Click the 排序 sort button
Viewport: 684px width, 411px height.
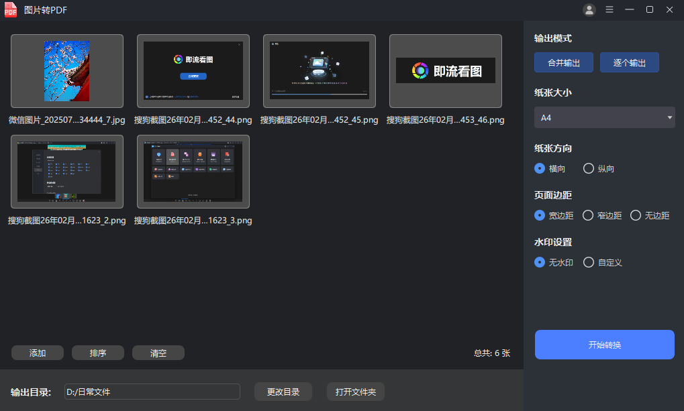(x=98, y=353)
